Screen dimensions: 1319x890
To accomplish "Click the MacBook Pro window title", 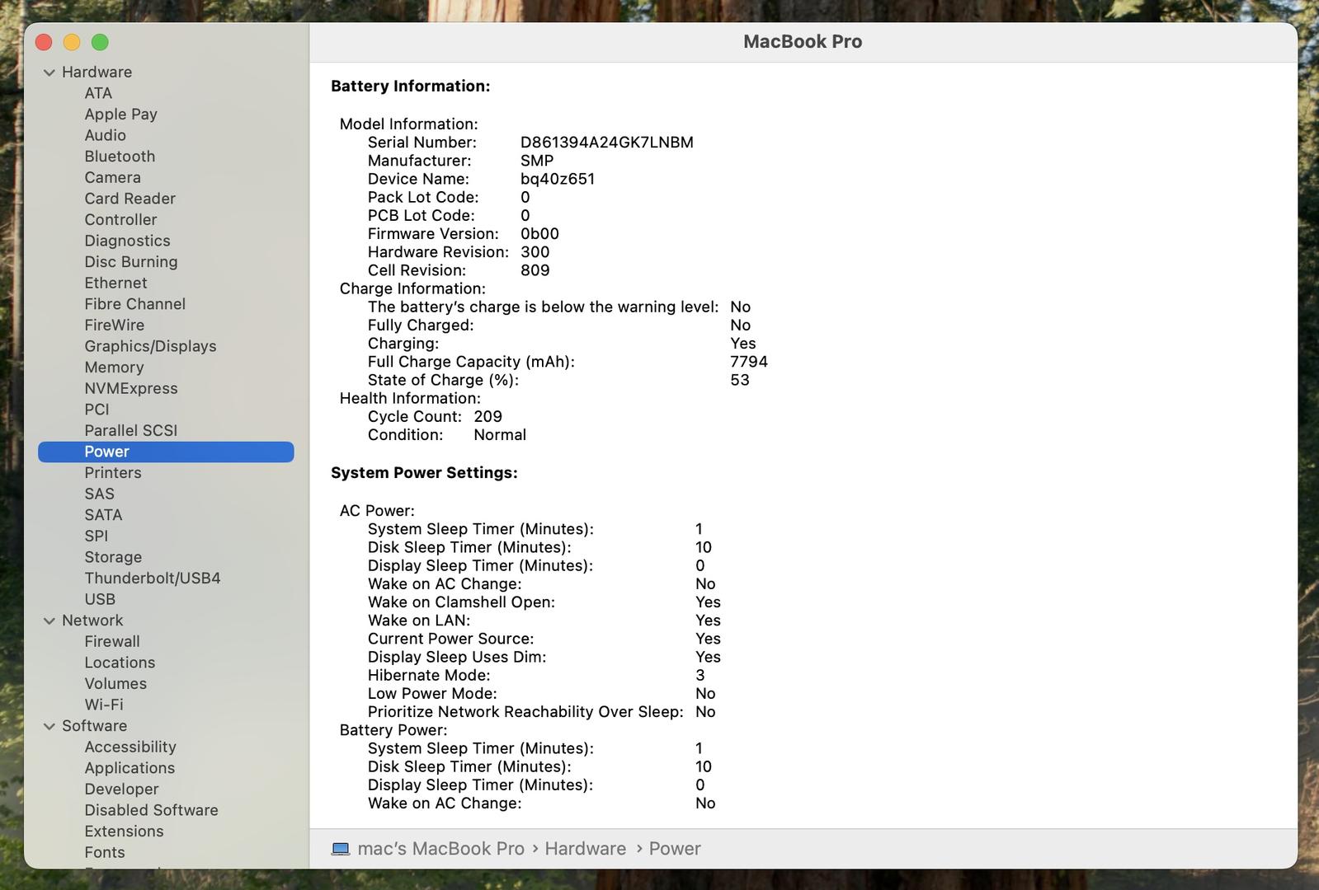I will (803, 42).
